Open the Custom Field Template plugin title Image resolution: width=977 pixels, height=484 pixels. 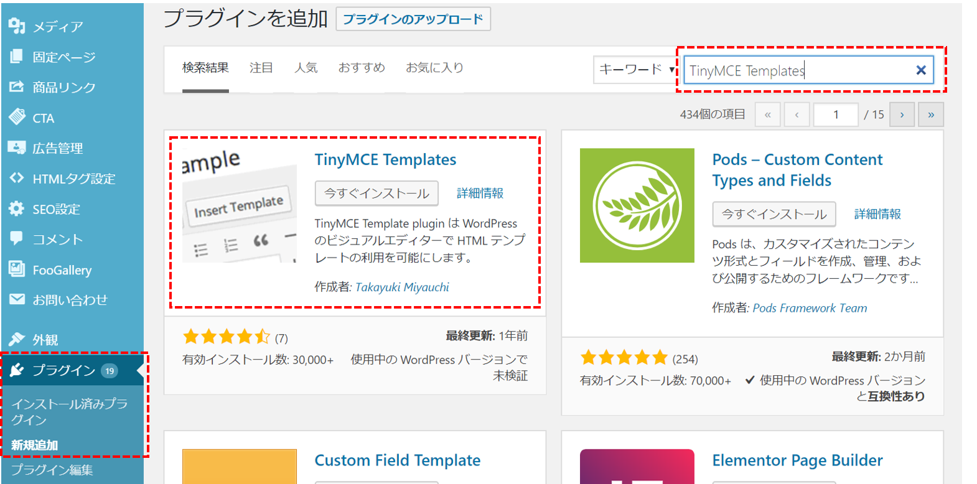pos(398,460)
